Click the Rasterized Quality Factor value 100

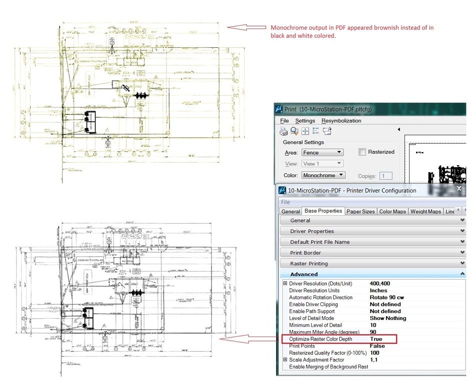click(374, 353)
